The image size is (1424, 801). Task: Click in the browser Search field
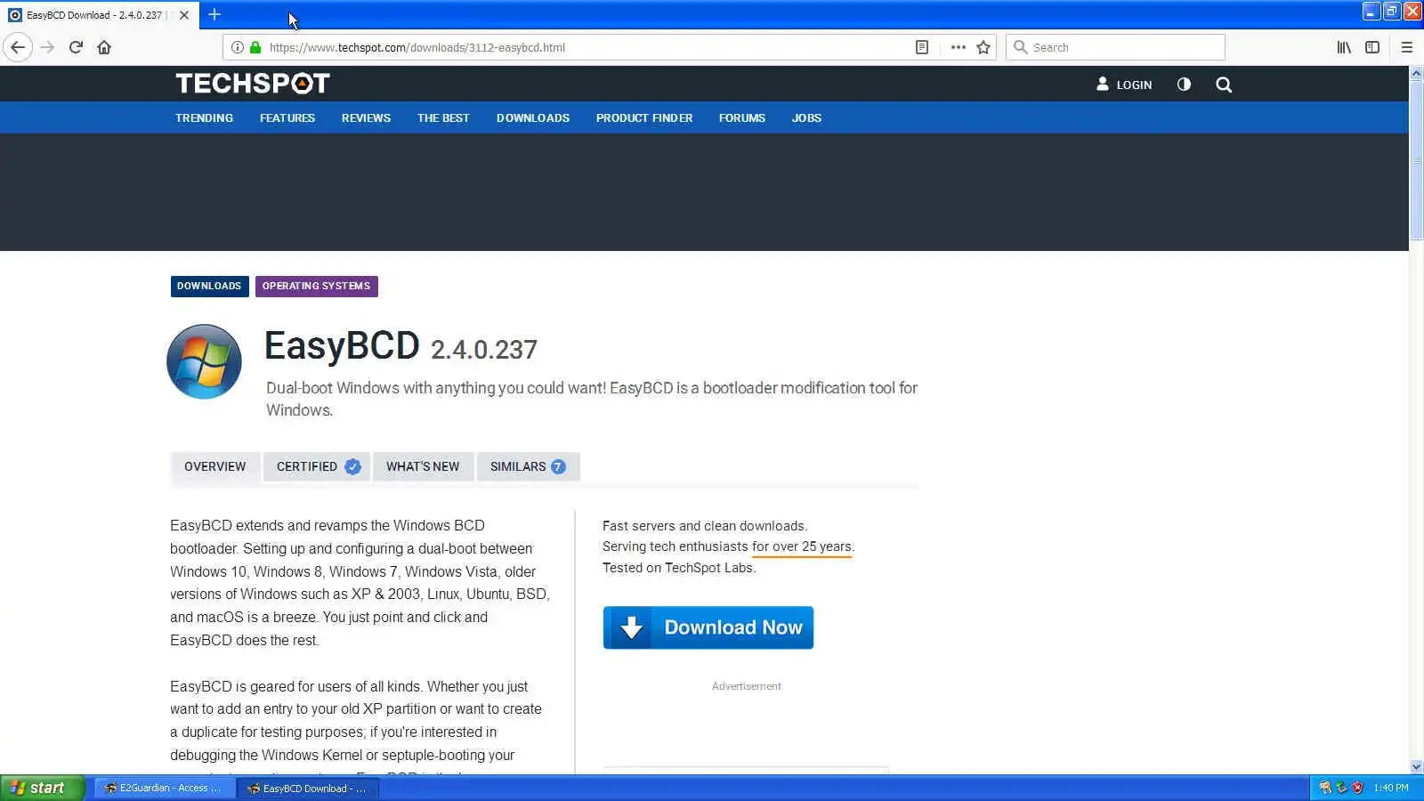point(1115,47)
